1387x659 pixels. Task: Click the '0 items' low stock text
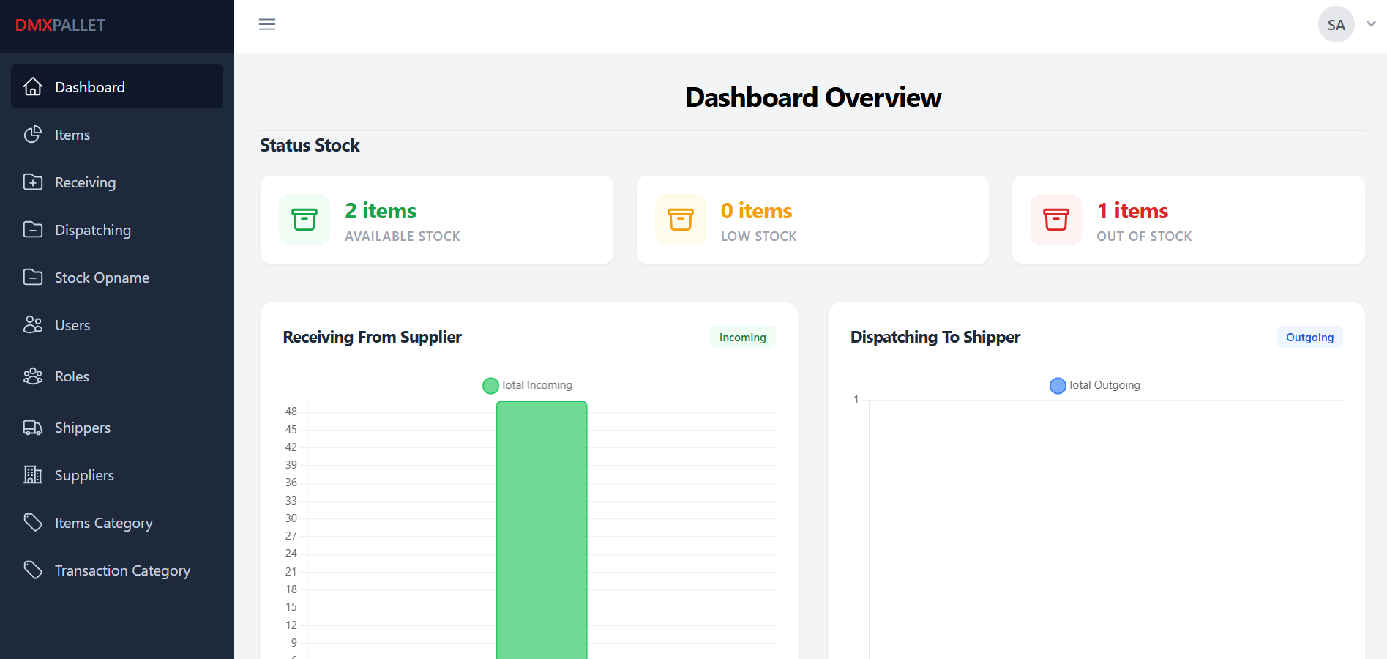click(756, 211)
